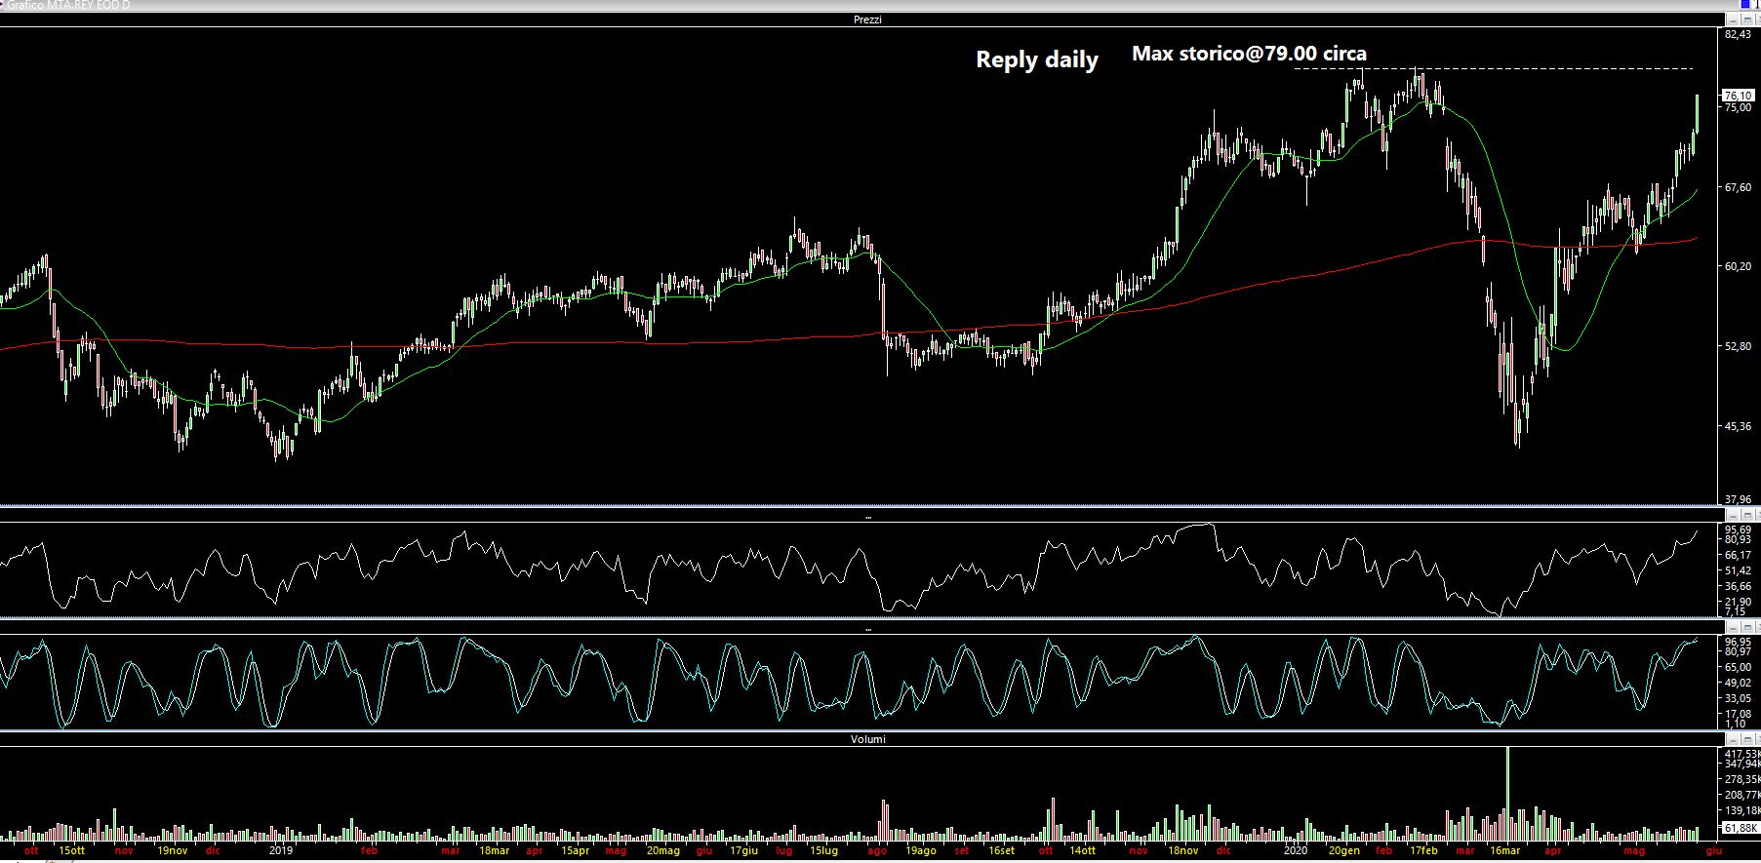1761x863 pixels.
Task: Click the 15lug date label
Action: (x=822, y=850)
